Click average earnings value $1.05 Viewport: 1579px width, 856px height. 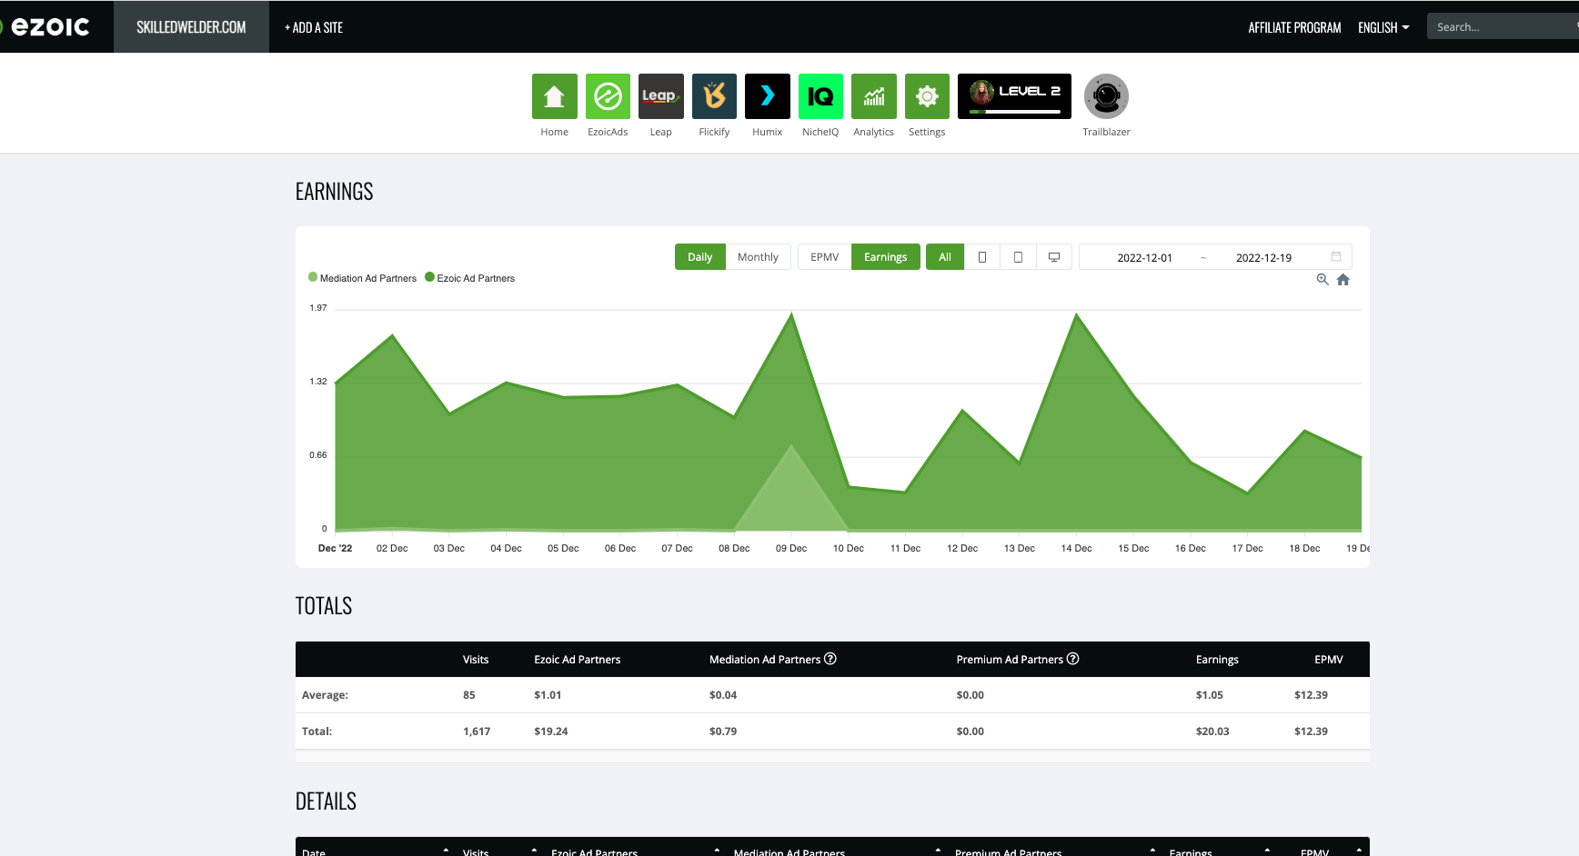(x=1210, y=695)
